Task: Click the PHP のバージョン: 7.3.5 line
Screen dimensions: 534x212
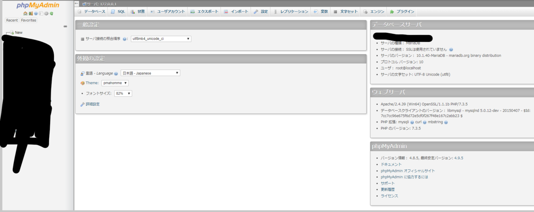Action: click(401, 128)
